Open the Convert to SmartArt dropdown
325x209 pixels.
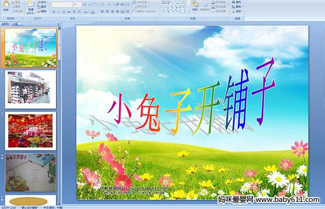146,11
